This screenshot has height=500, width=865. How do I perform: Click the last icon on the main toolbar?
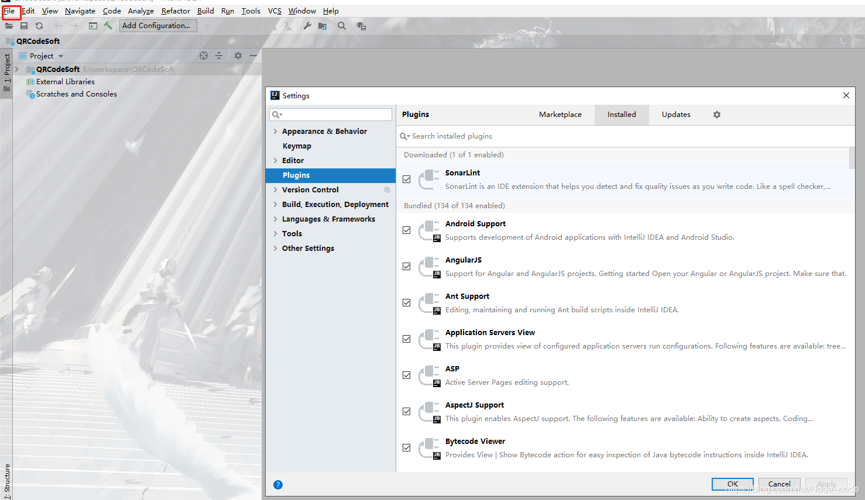tap(361, 26)
